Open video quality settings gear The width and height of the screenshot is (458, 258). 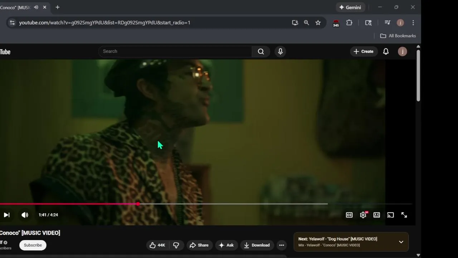pyautogui.click(x=363, y=215)
